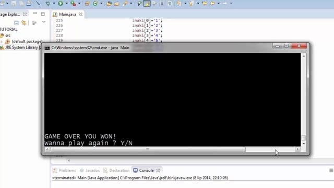Open Next Annotation dropdown arrow
The image size is (334, 188).
185,3
